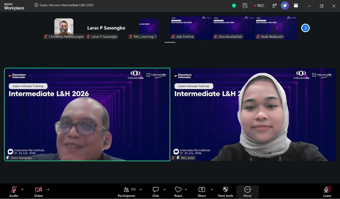Expand audio options arrow next to Audio
The image size is (340, 199).
(22, 189)
